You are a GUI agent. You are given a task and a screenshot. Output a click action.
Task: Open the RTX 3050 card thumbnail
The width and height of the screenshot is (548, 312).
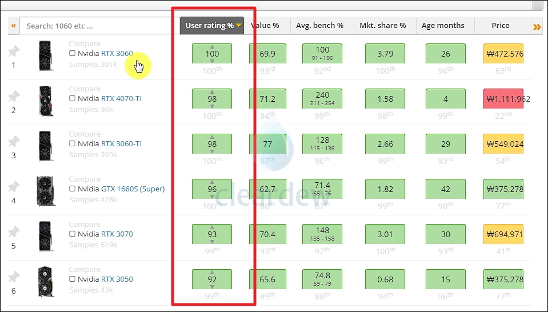[46, 281]
